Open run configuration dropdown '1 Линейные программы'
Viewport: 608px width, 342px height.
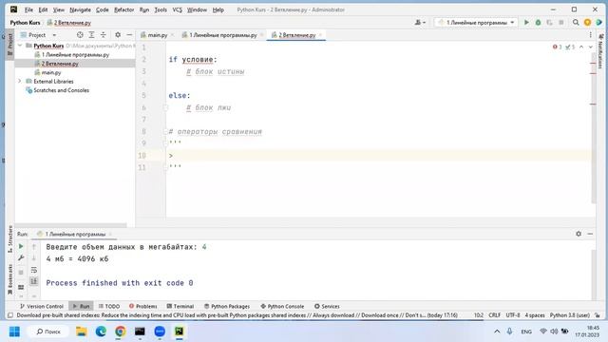(x=476, y=23)
